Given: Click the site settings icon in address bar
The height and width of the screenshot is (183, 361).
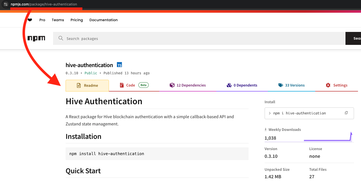Looking at the screenshot, I should pos(6,4).
